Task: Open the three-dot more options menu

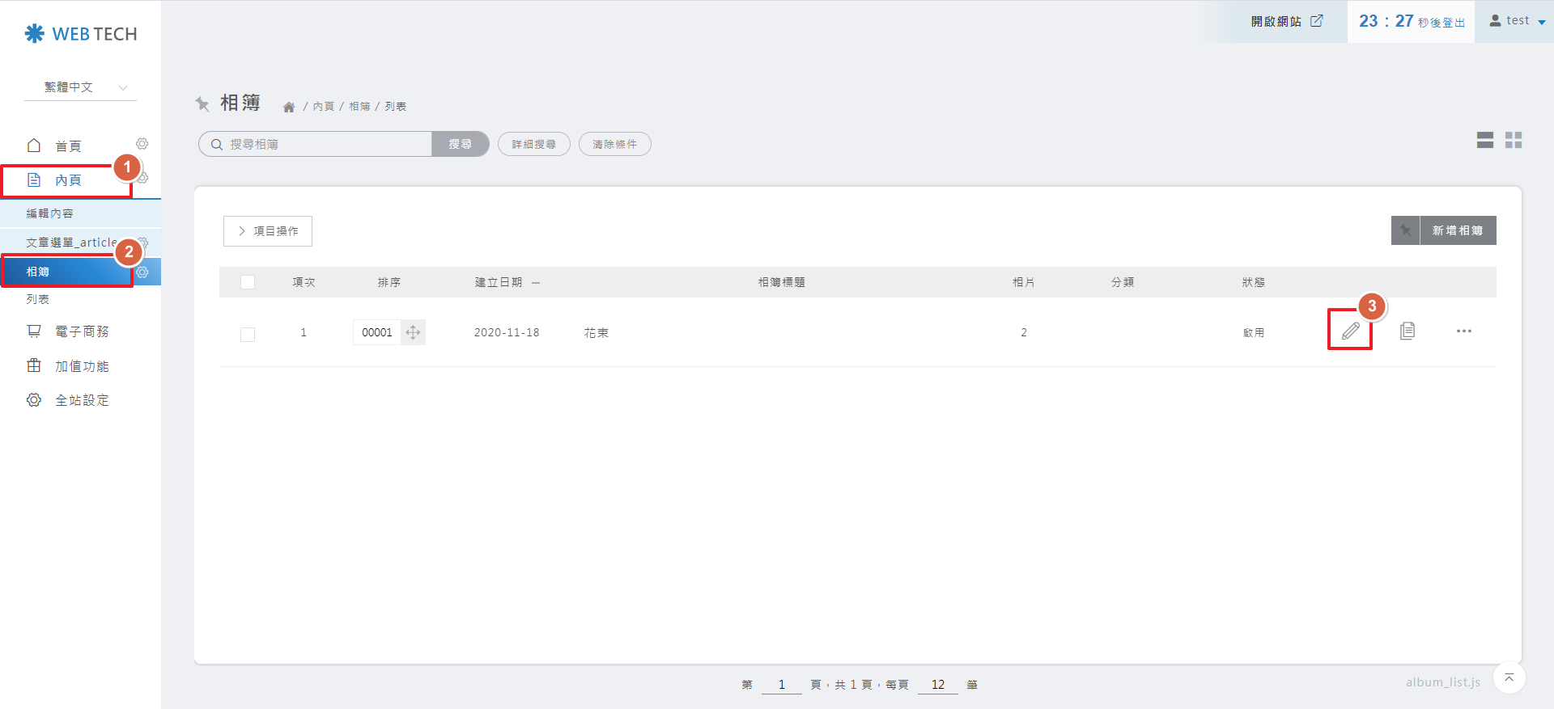Action: tap(1463, 331)
